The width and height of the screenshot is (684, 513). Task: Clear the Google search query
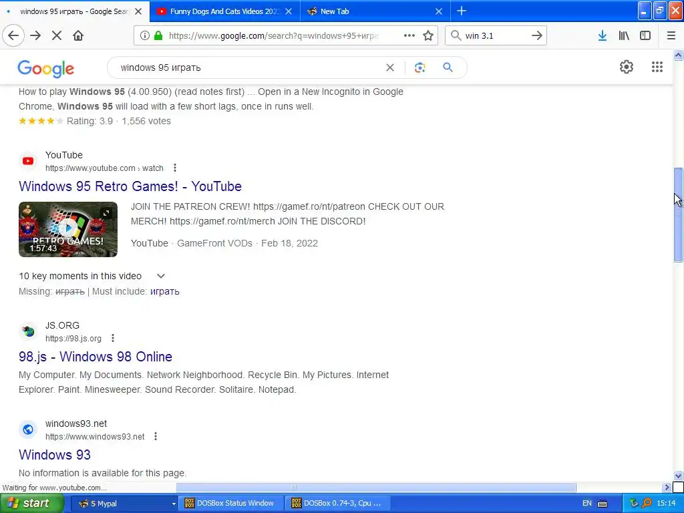pos(390,67)
